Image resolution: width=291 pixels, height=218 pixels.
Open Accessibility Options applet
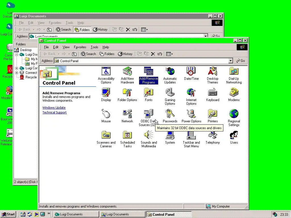(106, 76)
